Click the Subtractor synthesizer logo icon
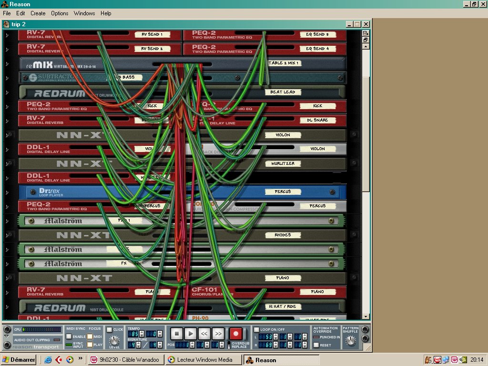Screen dimensions: 488x366 (x=33, y=78)
